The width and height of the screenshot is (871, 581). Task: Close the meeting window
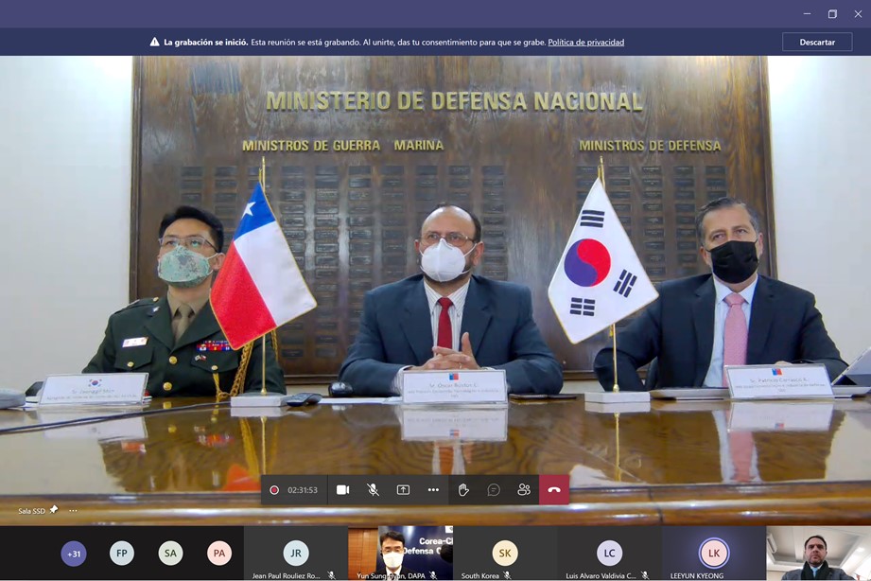(x=858, y=14)
